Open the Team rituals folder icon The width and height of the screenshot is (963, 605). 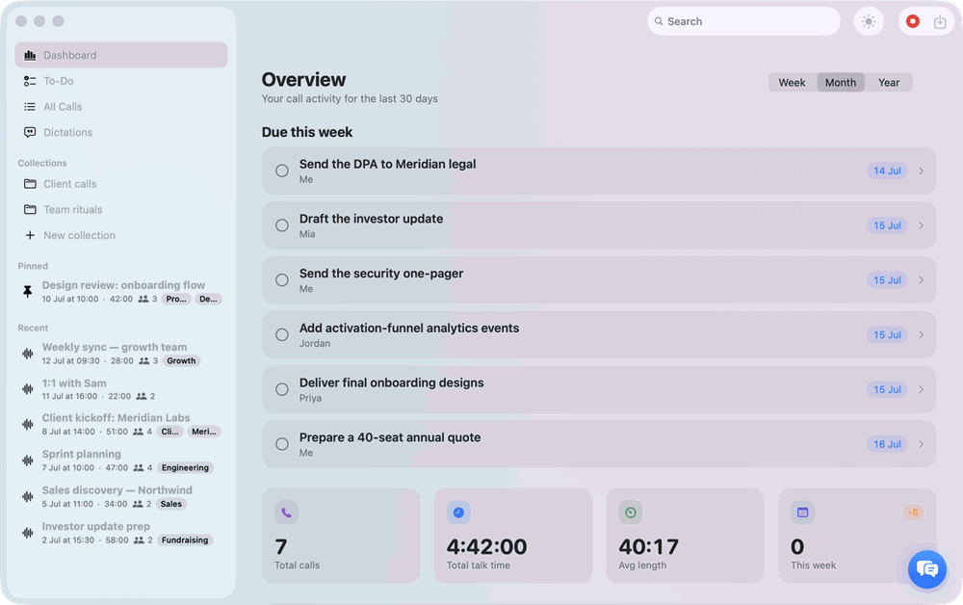30,209
